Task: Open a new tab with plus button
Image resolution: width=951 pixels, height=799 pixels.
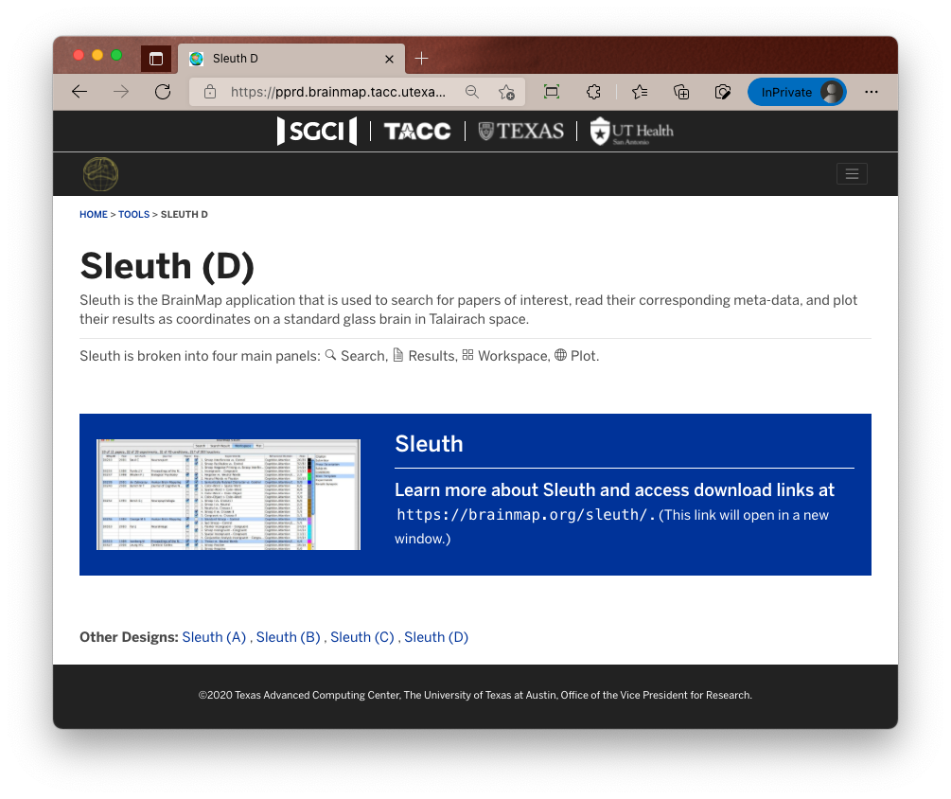Action: pyautogui.click(x=421, y=59)
